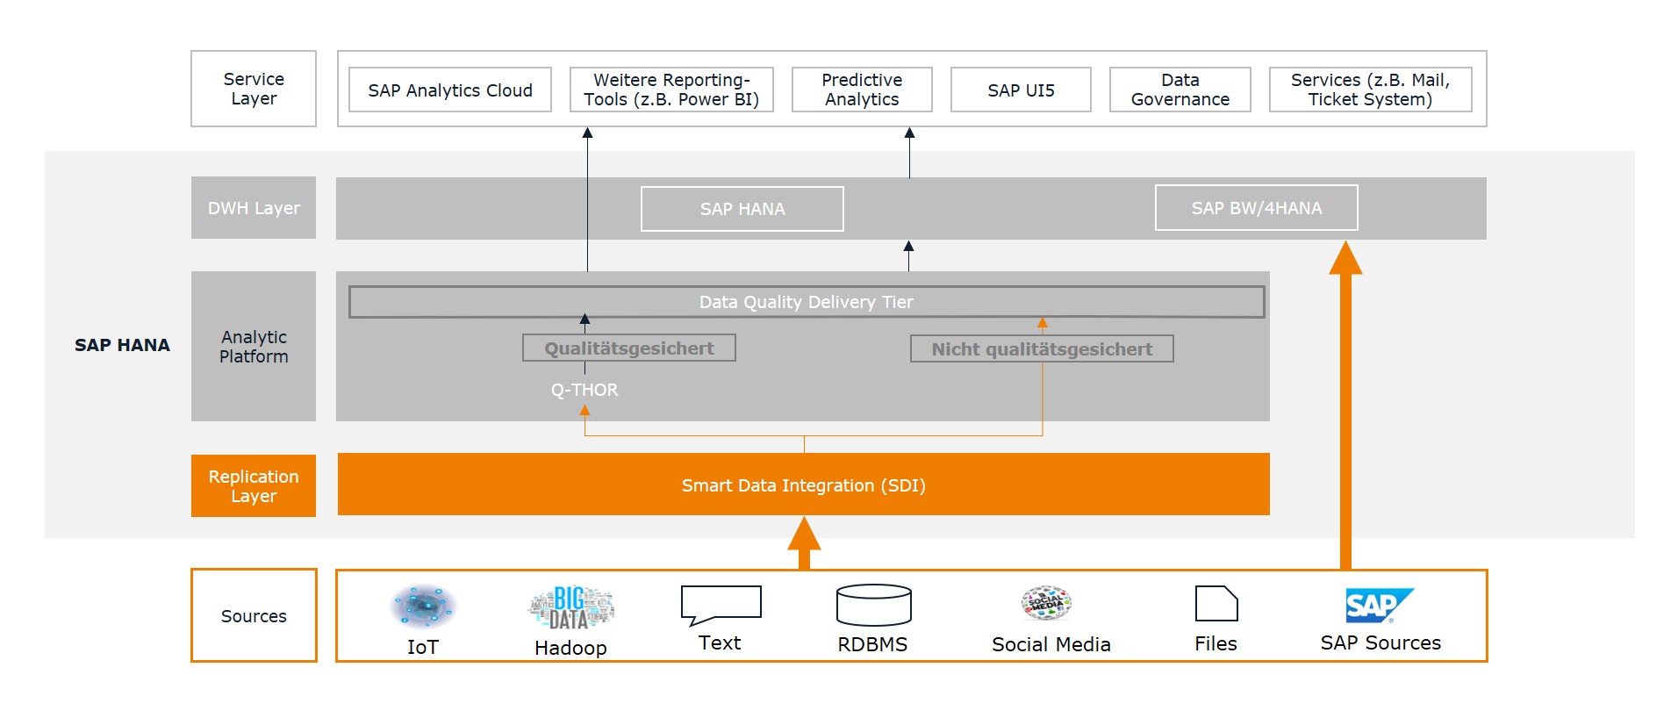The image size is (1678, 725).
Task: Click the Weitere Reporting-Tools box
Action: [x=672, y=90]
